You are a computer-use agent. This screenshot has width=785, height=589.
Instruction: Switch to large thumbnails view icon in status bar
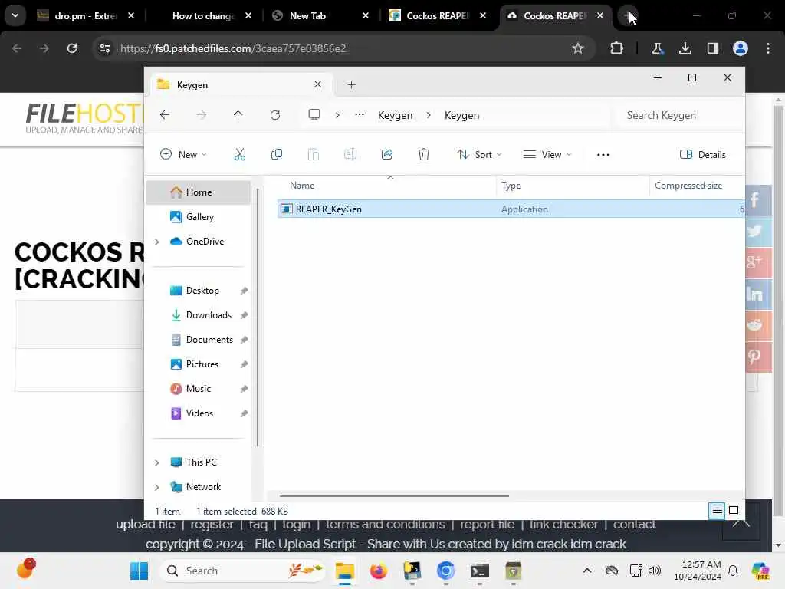tap(734, 511)
